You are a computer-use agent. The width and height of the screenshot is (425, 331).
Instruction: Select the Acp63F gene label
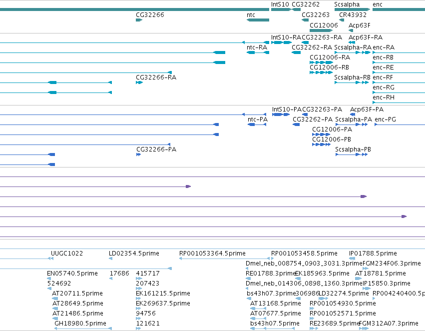click(x=360, y=25)
